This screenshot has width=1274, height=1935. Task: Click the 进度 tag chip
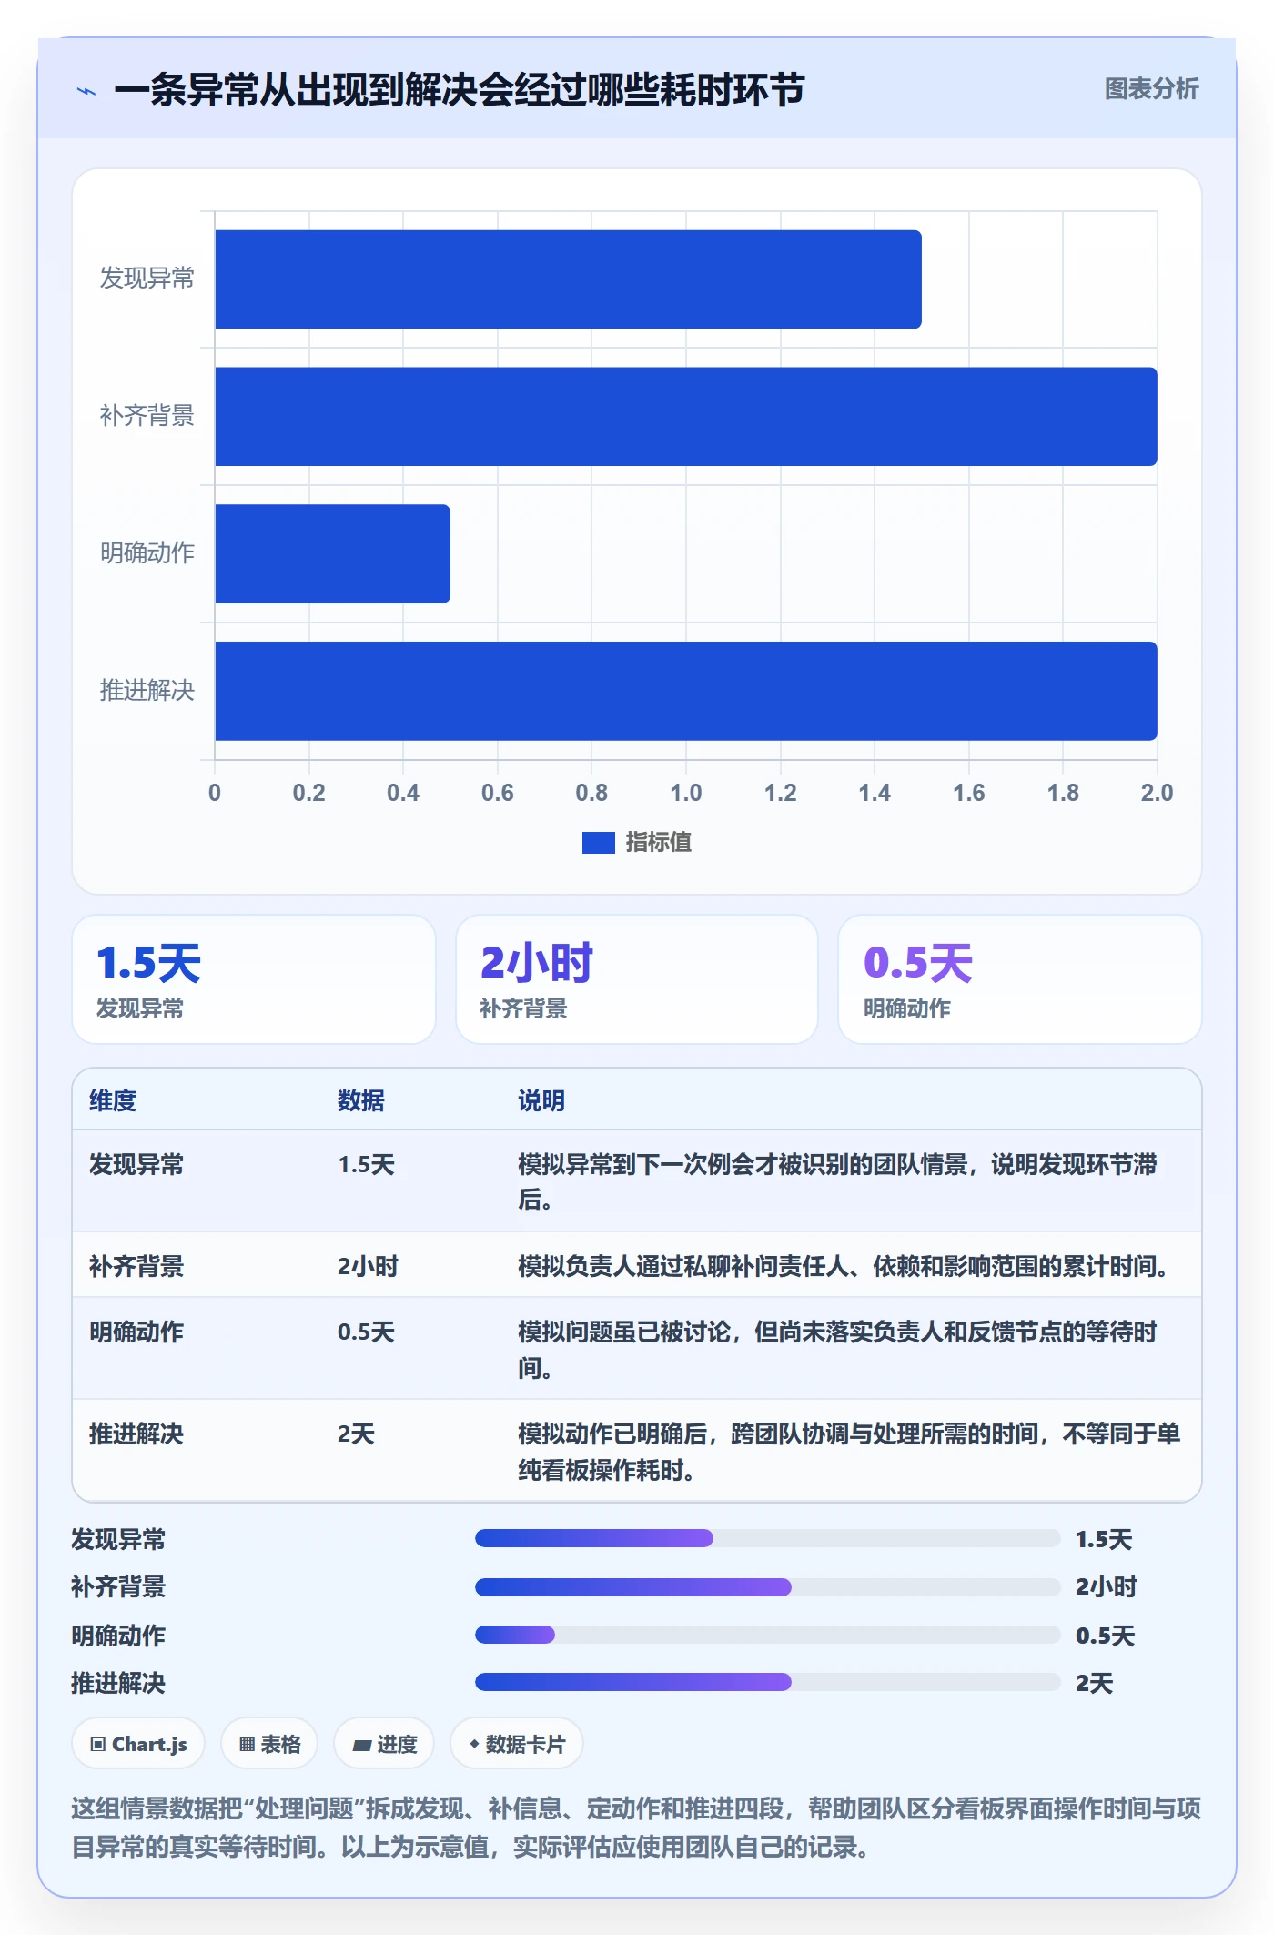(384, 1744)
